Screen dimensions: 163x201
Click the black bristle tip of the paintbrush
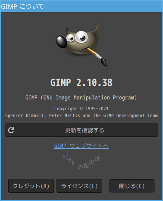click(104, 62)
